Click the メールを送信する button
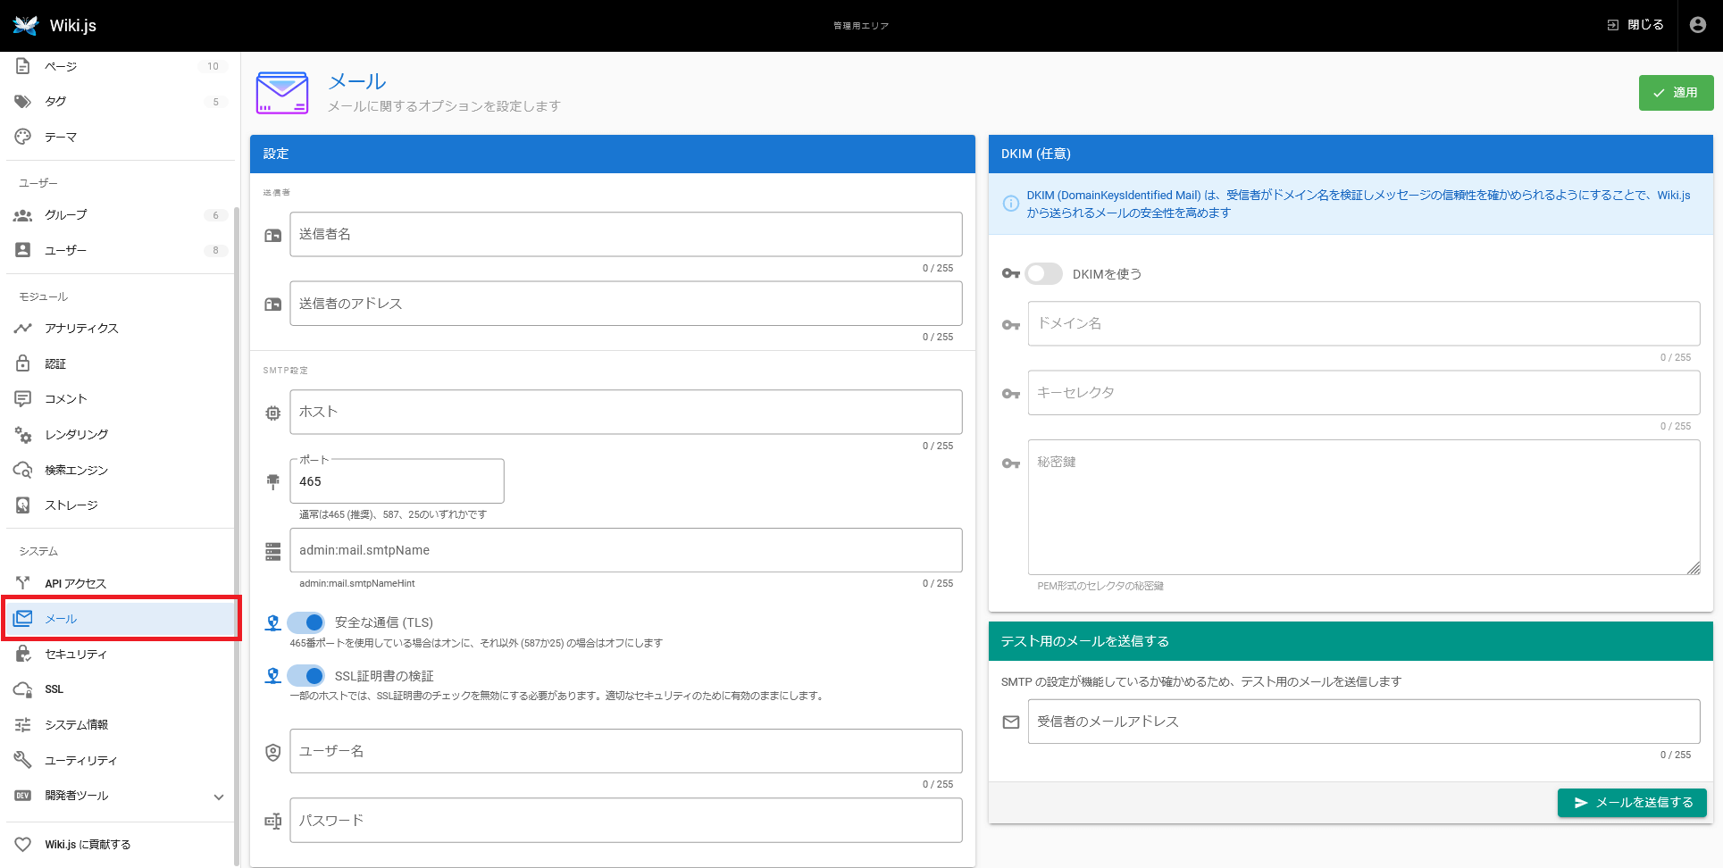 click(x=1632, y=803)
